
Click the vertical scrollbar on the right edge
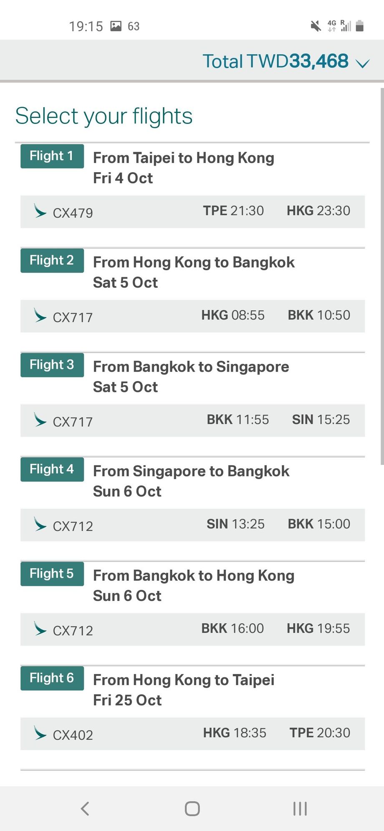tap(382, 276)
